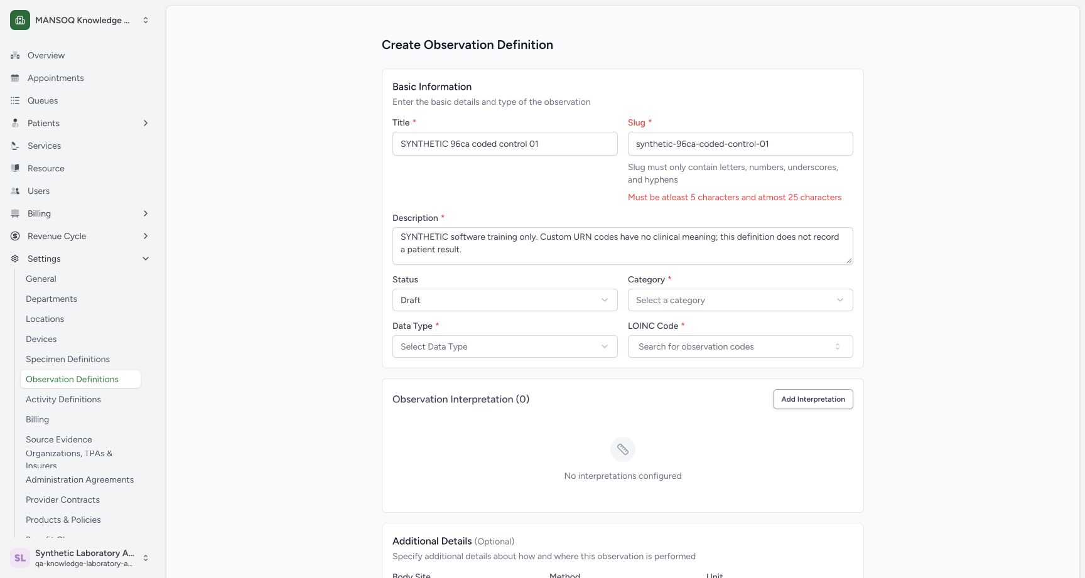Click the Settings gear icon
Viewport: 1085px width, 578px height.
15,259
